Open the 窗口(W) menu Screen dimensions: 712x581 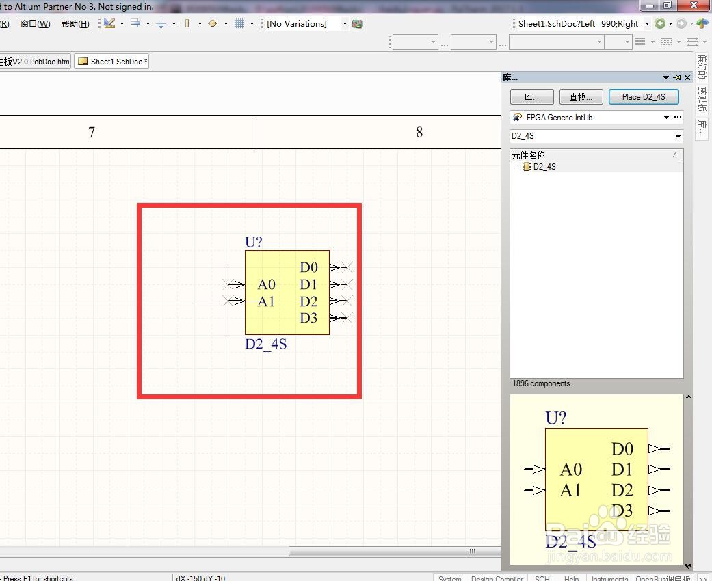[x=36, y=24]
